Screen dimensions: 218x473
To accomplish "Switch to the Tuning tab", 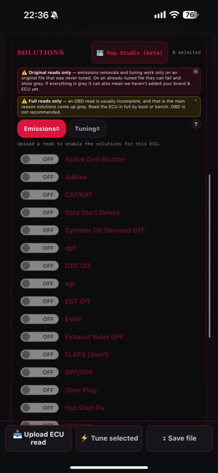I will click(87, 129).
